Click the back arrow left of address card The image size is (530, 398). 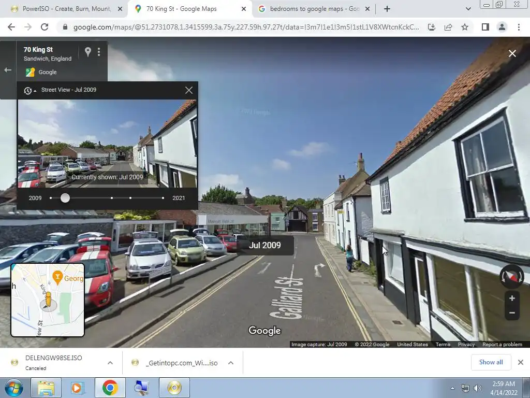tap(8, 70)
